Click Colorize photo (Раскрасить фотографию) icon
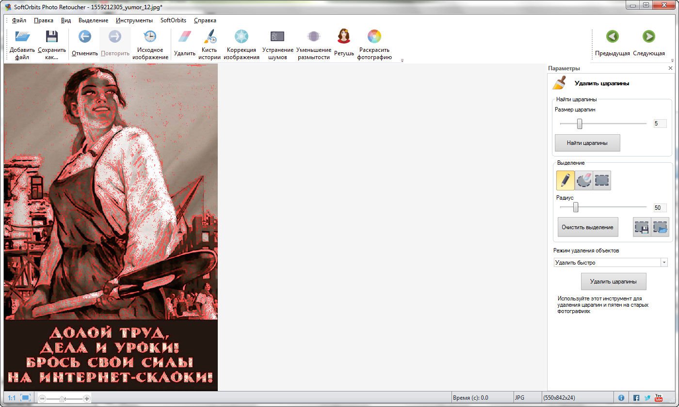Screen dimensions: 679x407 374,37
